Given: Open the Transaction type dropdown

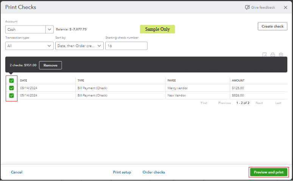Looking at the screenshot, I should click(x=29, y=46).
